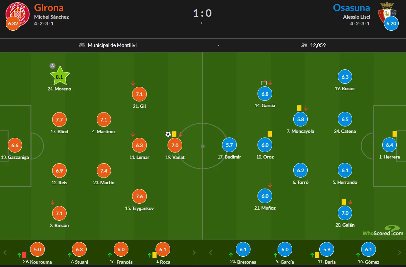The image size is (406, 267).
Task: Click the assist badge above Moreno
Action: (52, 66)
